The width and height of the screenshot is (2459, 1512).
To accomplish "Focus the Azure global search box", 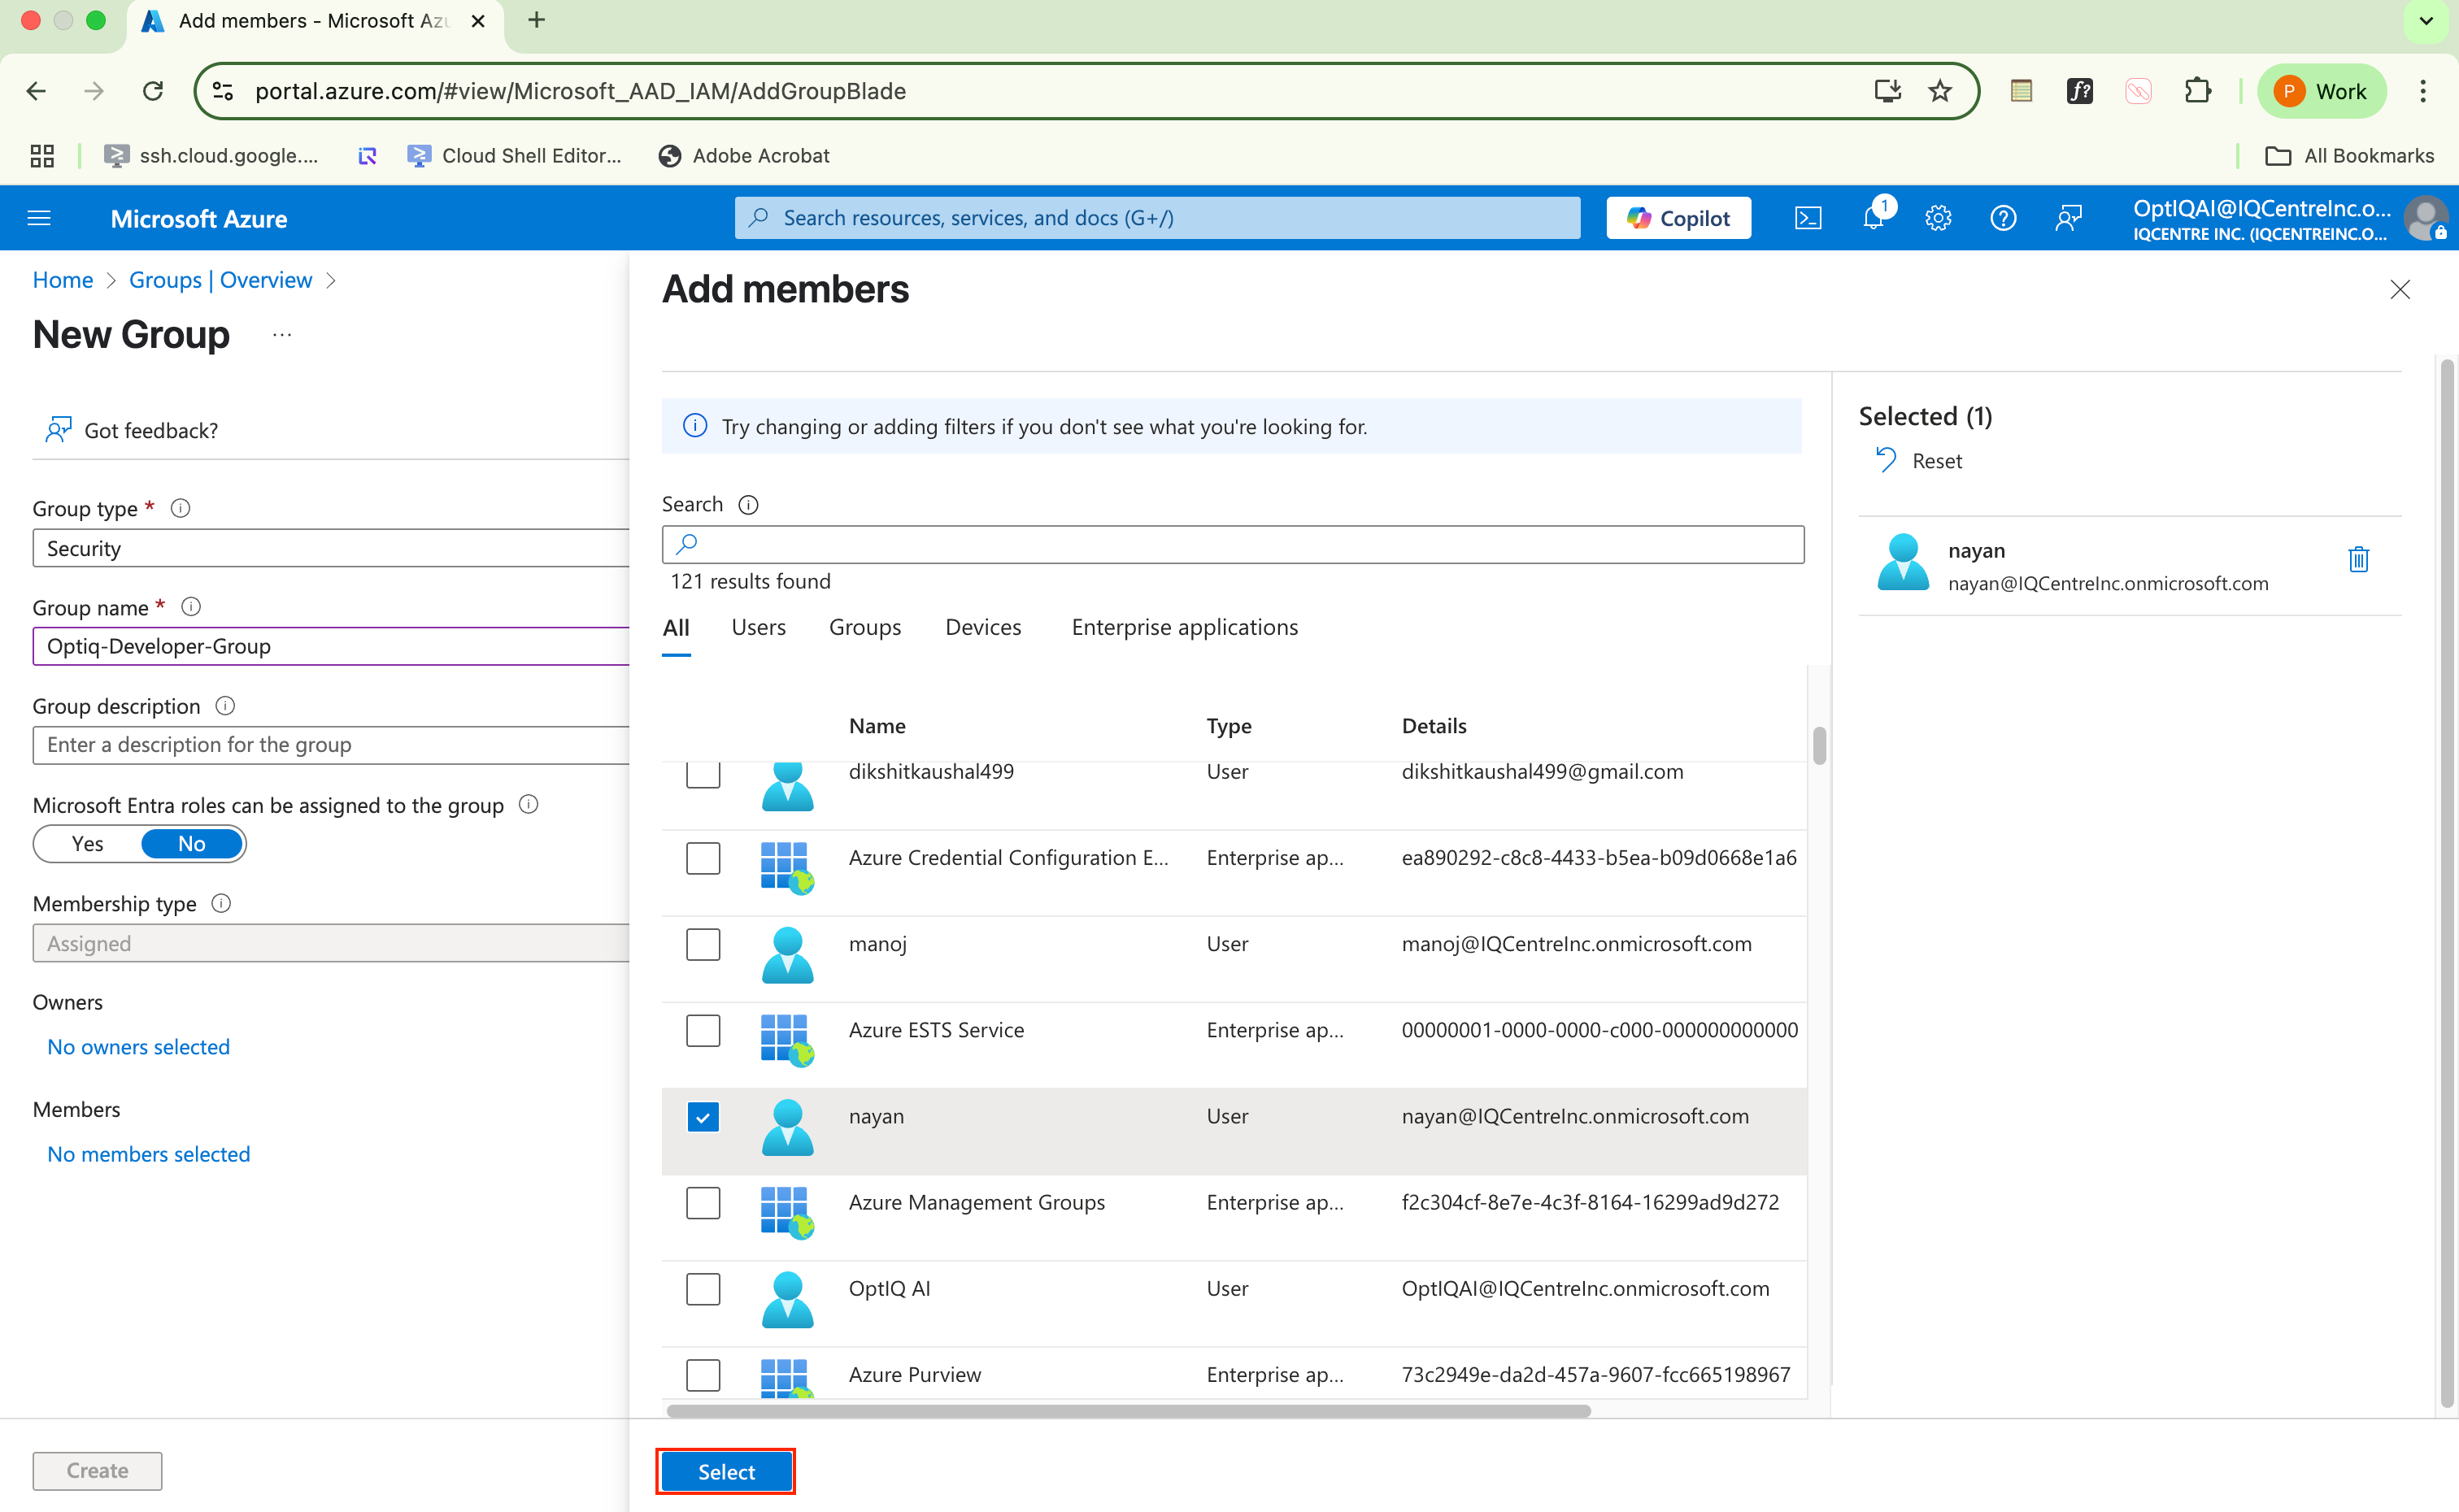I will click(1157, 218).
